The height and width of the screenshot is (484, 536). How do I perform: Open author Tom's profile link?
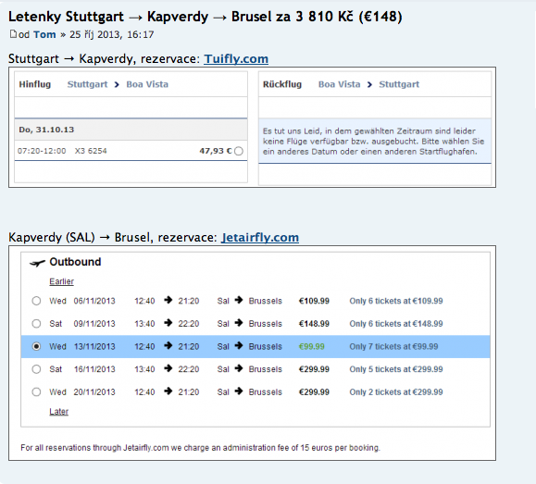click(x=44, y=34)
